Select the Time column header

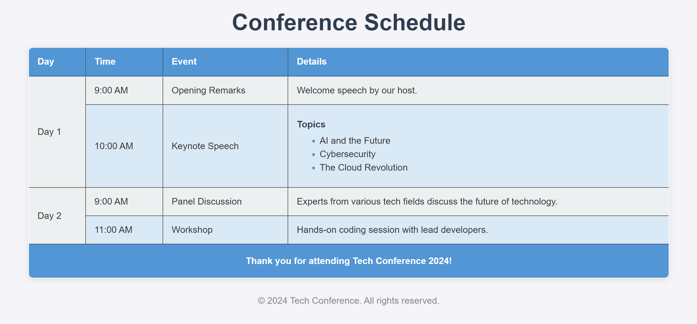[x=124, y=62]
